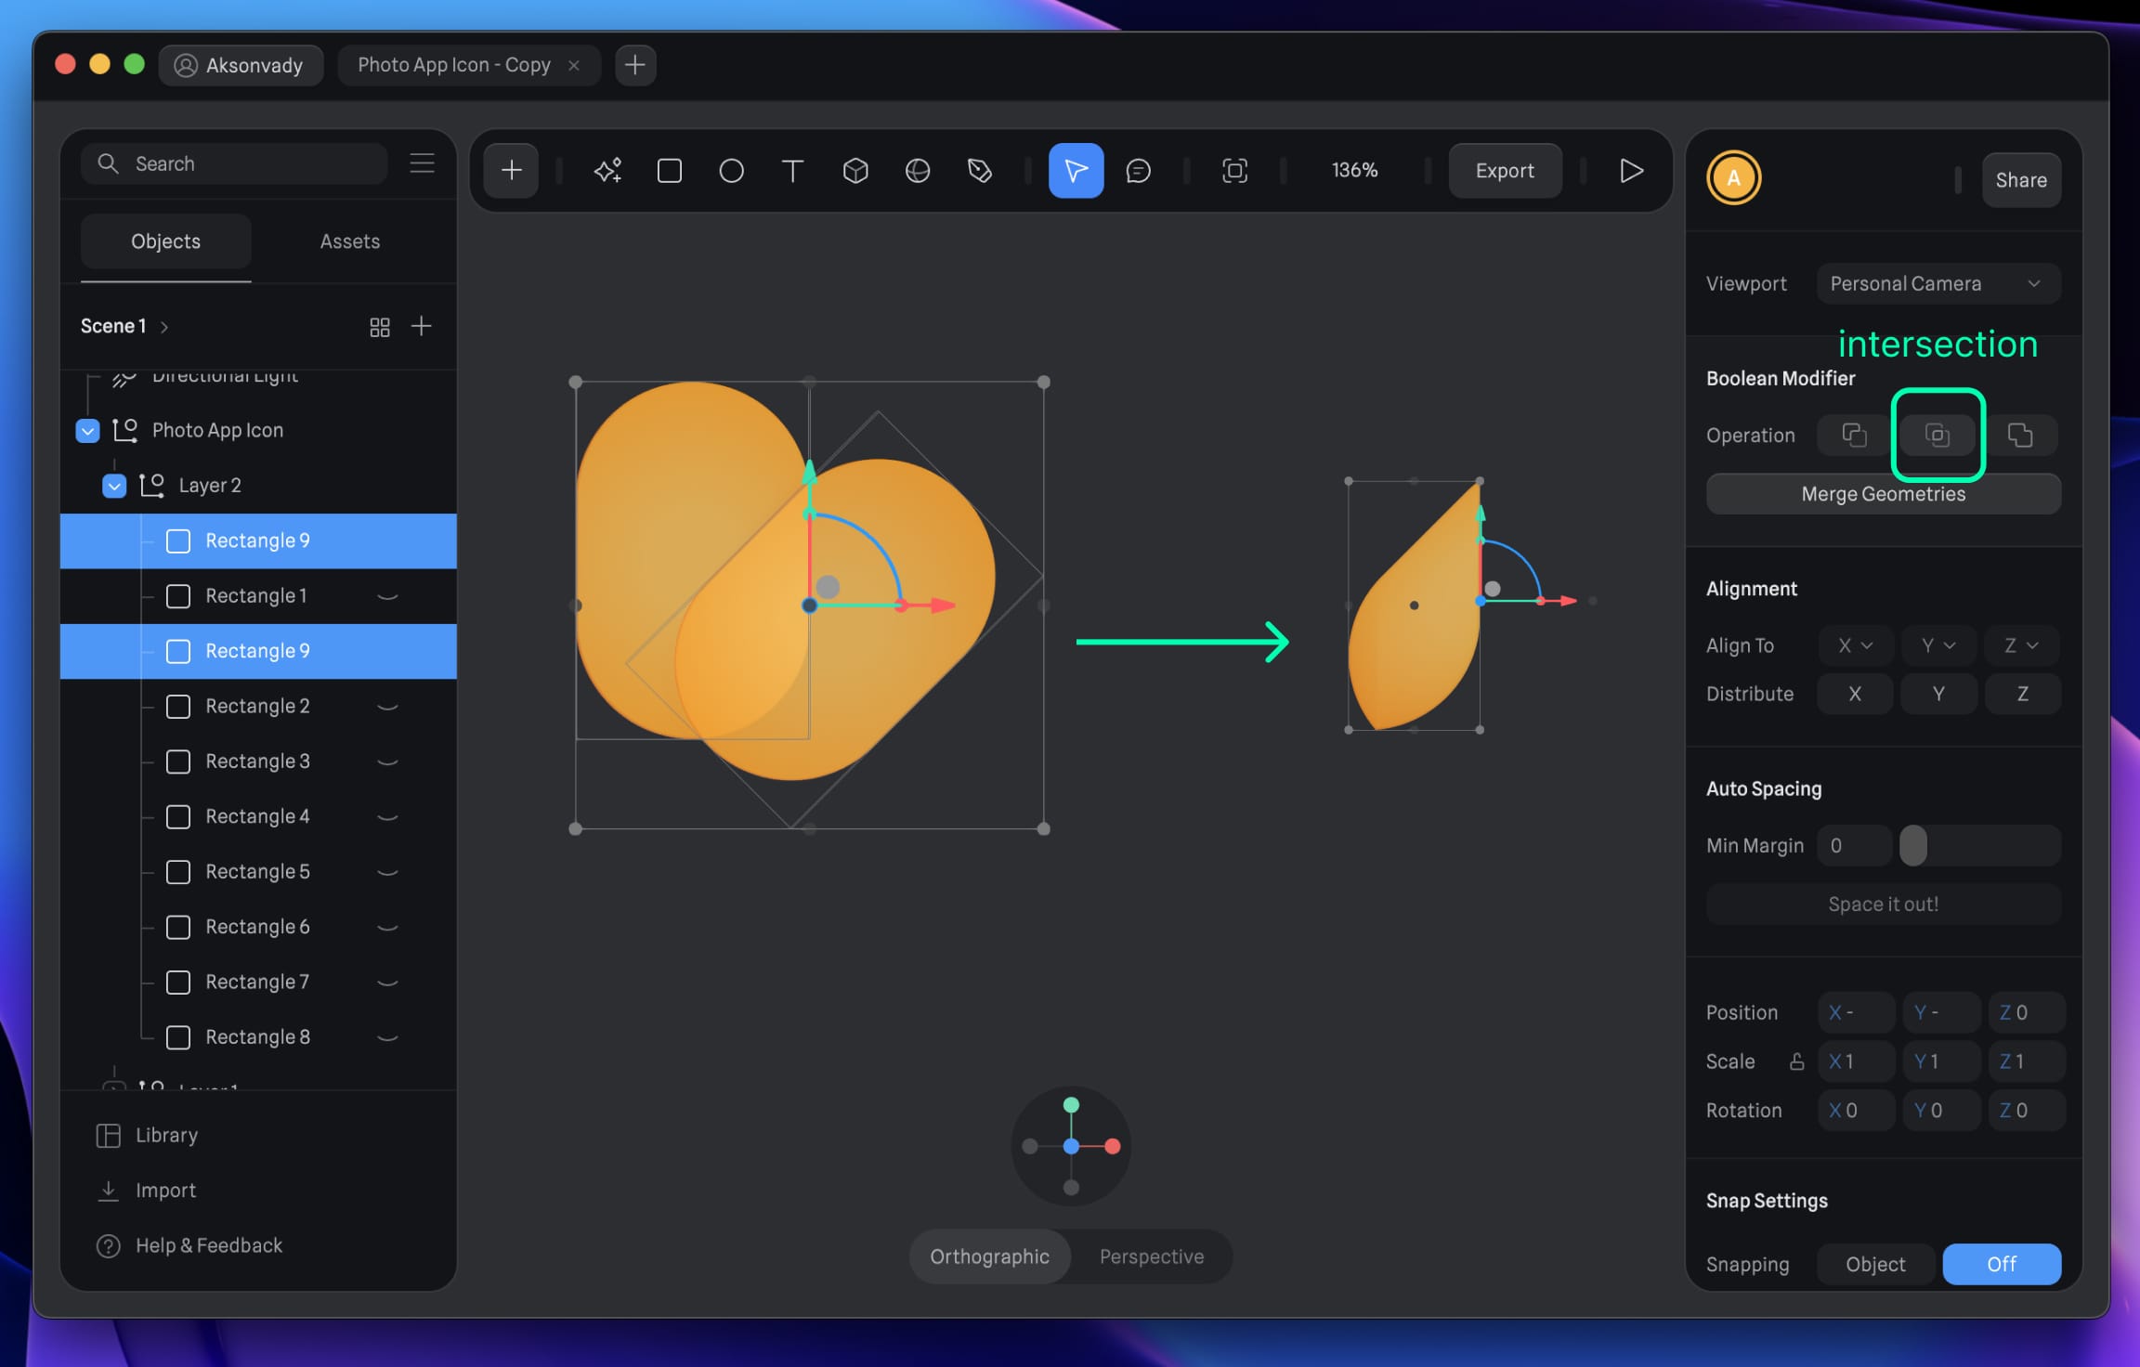The image size is (2140, 1367).
Task: Turn snapping Off
Action: (x=2001, y=1264)
